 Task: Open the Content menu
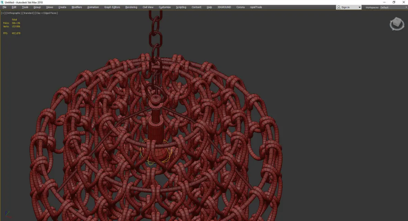click(197, 7)
